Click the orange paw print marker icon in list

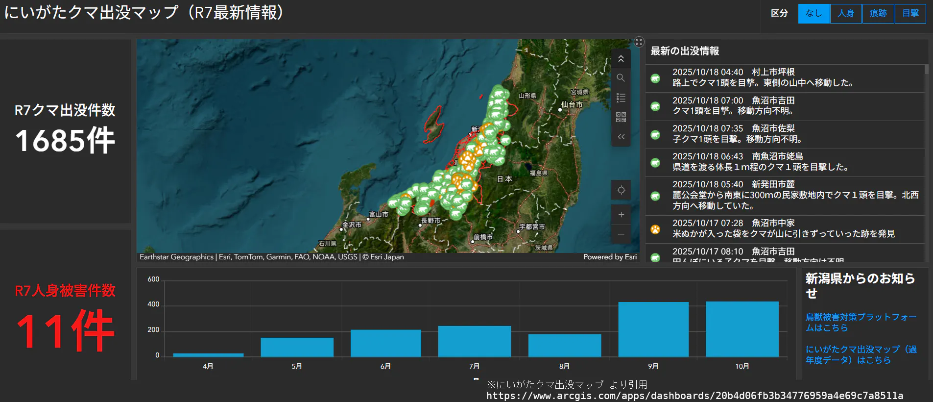click(x=655, y=229)
